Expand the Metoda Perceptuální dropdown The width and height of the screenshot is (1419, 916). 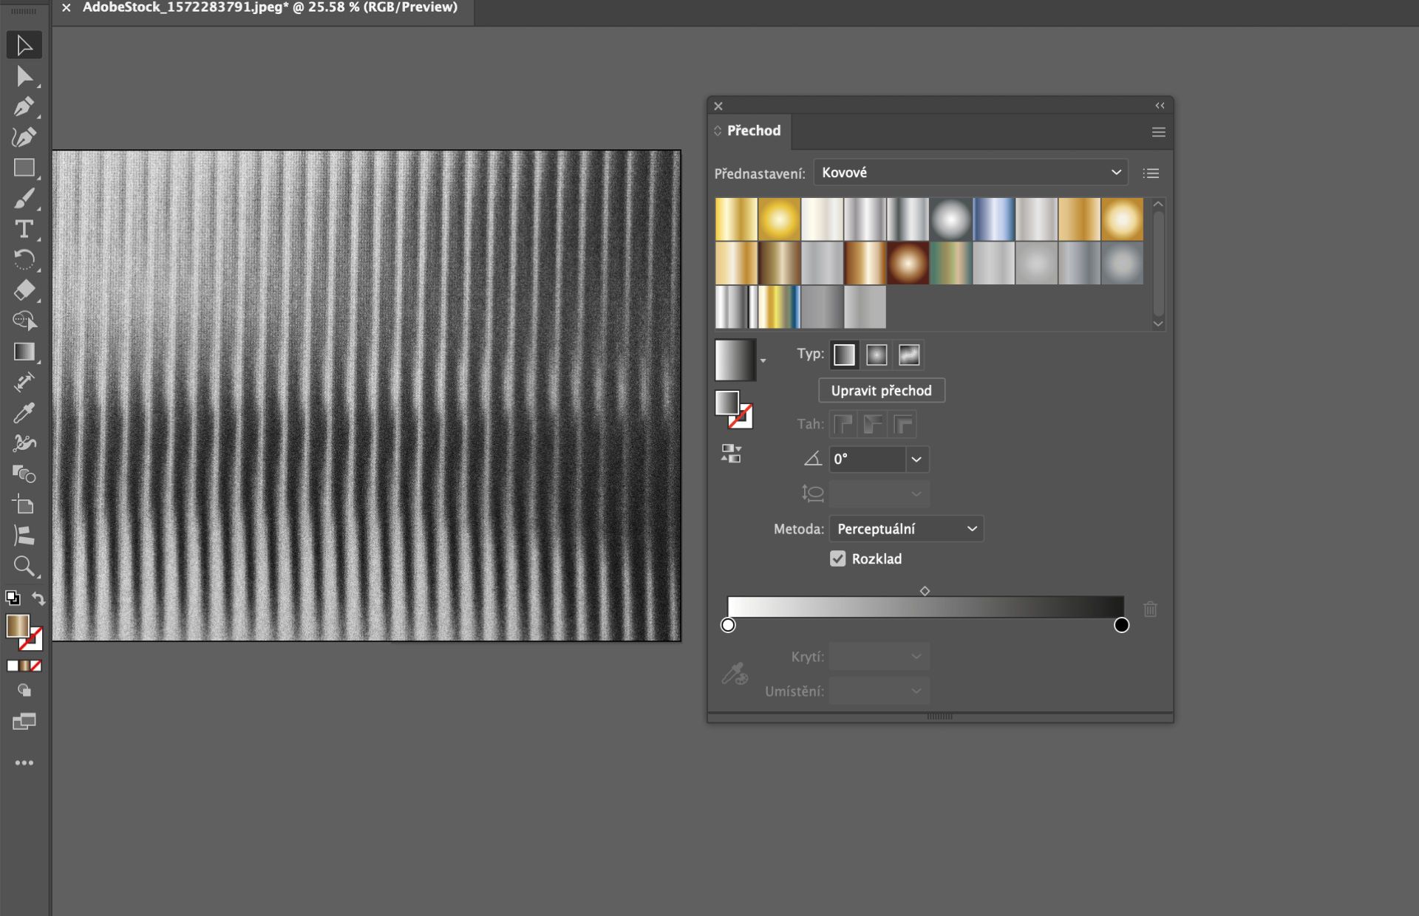[x=906, y=529]
